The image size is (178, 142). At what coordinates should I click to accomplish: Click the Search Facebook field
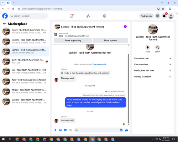tap(28, 16)
